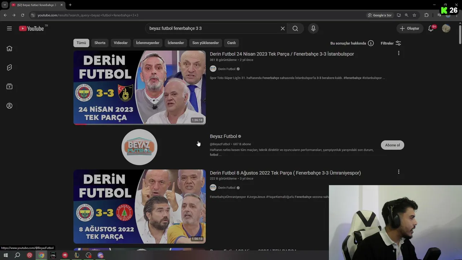Open the YouTube guide hamburger menu

(x=9, y=29)
